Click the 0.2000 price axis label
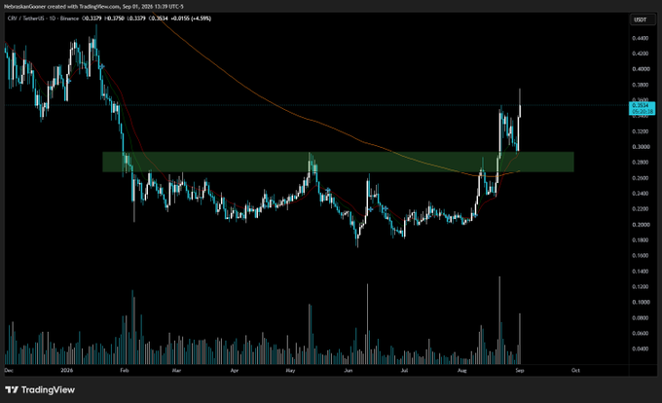The height and width of the screenshot is (403, 662). coord(640,225)
